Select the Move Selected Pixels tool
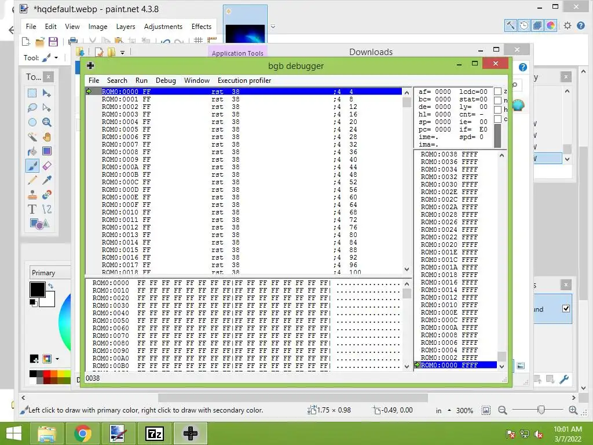The image size is (593, 445). tap(47, 93)
